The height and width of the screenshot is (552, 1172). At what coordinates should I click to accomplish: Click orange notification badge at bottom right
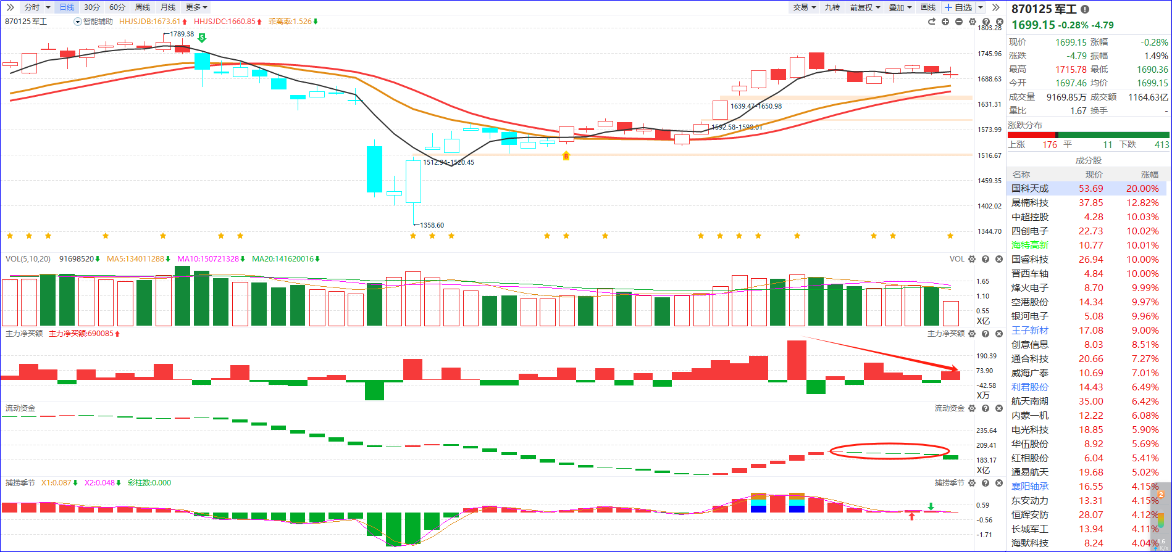pos(1160,495)
